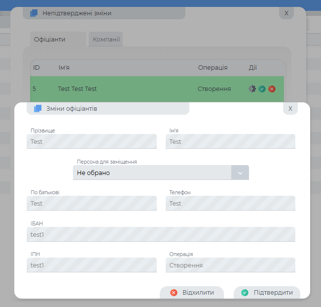Click red reject icon in Дії column

click(x=272, y=89)
